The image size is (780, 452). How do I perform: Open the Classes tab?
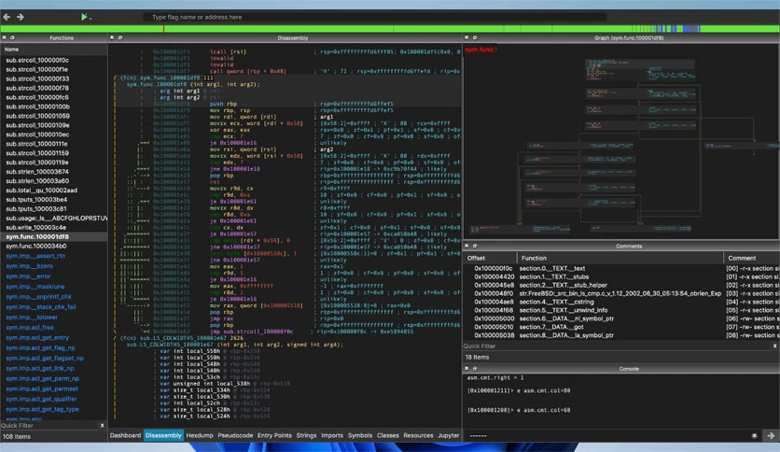coord(387,435)
